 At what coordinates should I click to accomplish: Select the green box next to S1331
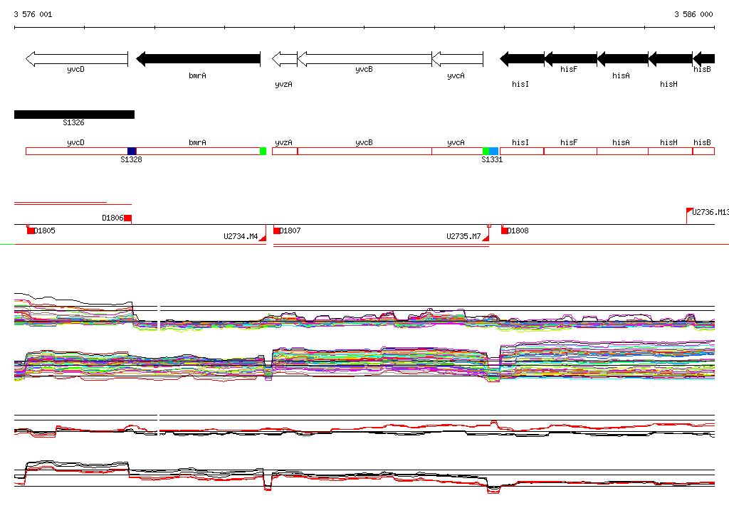pos(486,151)
